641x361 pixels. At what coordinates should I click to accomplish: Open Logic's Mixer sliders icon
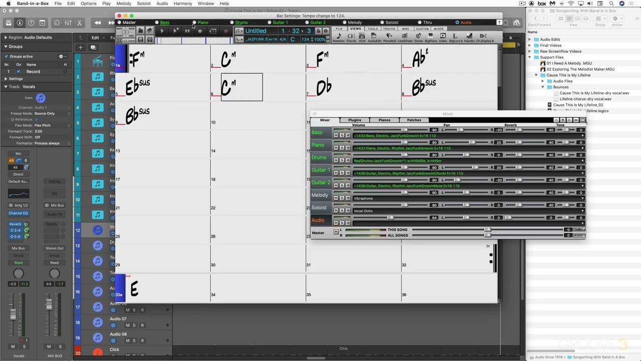coord(68,23)
